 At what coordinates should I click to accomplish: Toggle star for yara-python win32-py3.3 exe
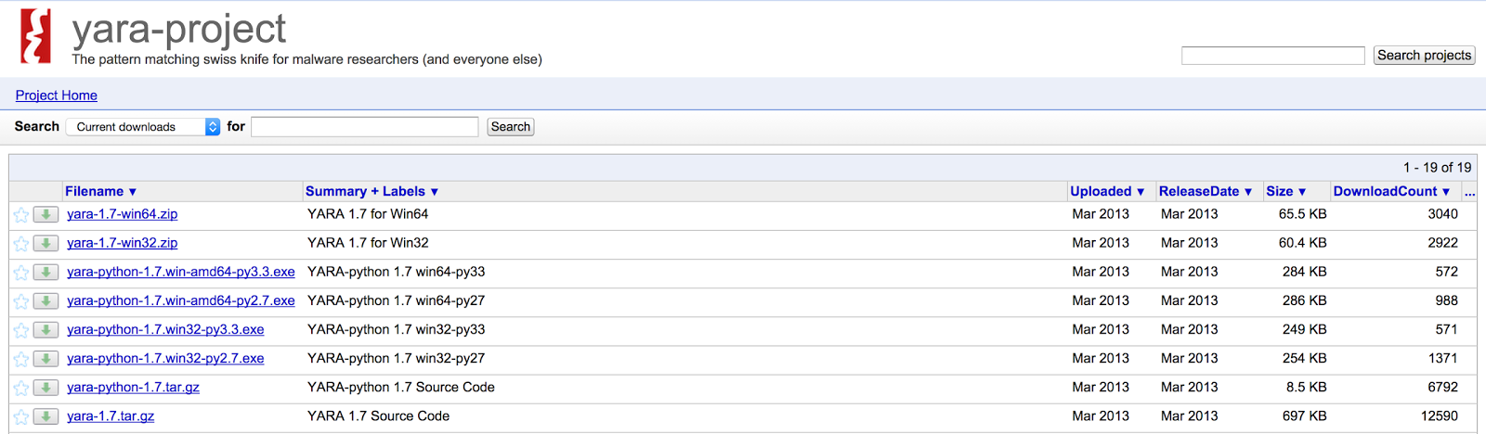(21, 330)
